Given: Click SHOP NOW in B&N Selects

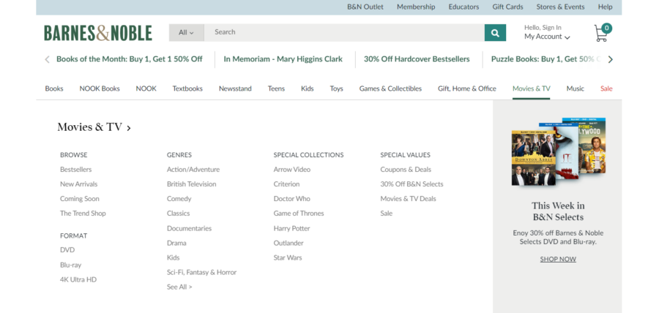Looking at the screenshot, I should click(x=558, y=260).
